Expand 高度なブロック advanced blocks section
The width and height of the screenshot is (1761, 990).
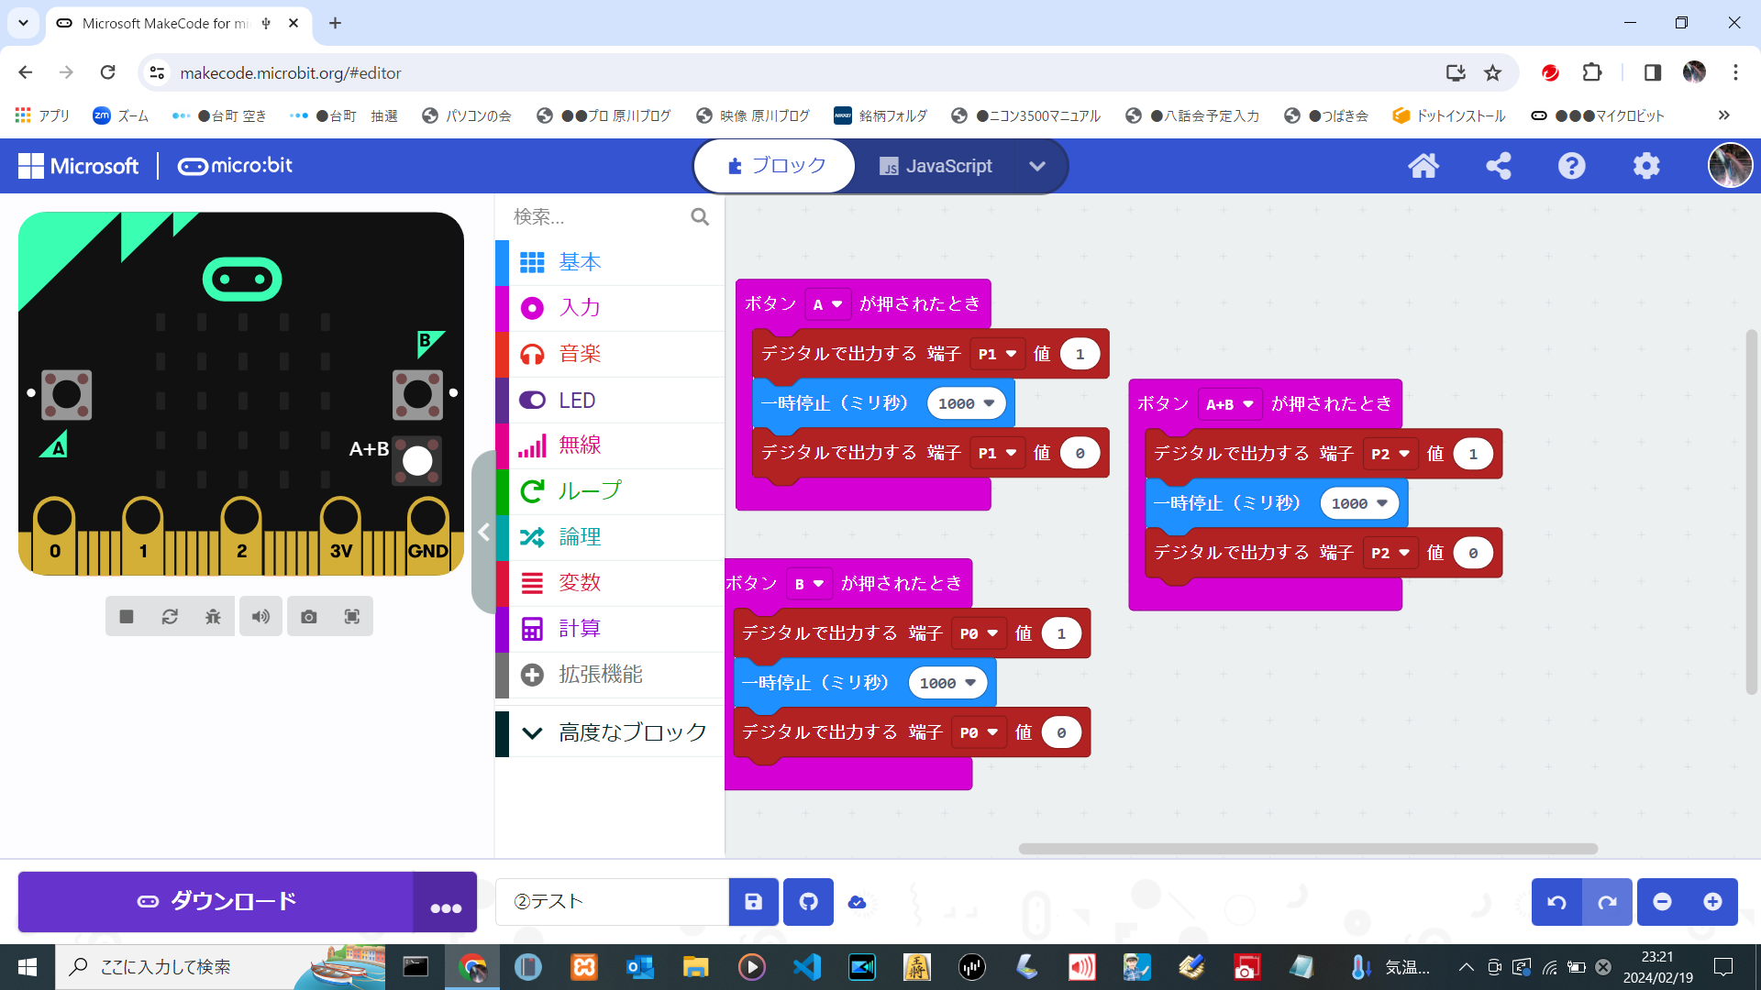610,732
